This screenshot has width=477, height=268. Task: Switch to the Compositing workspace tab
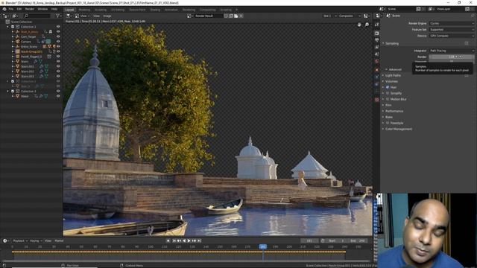pos(208,10)
